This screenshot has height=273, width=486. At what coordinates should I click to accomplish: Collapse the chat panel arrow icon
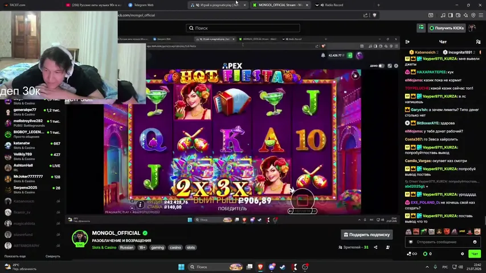[407, 42]
